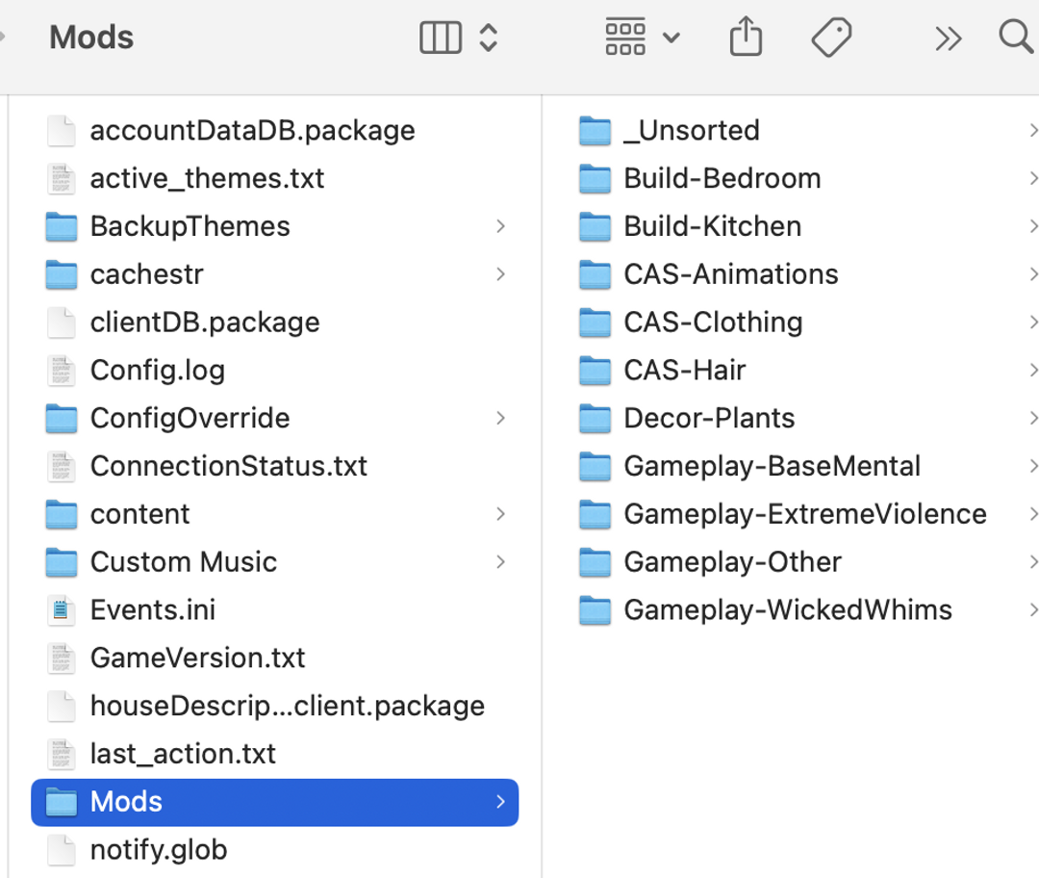Click the column view icon in toolbar
Screen dimensions: 1039x878
pos(441,38)
